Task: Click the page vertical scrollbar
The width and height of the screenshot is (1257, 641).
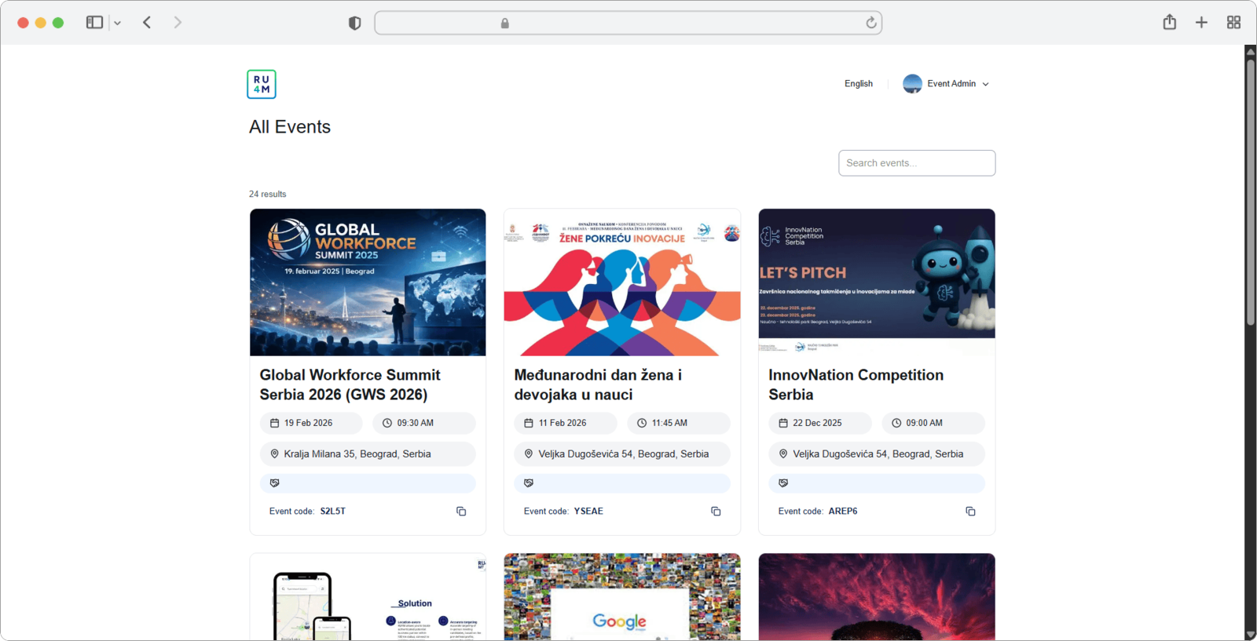Action: [x=1250, y=192]
